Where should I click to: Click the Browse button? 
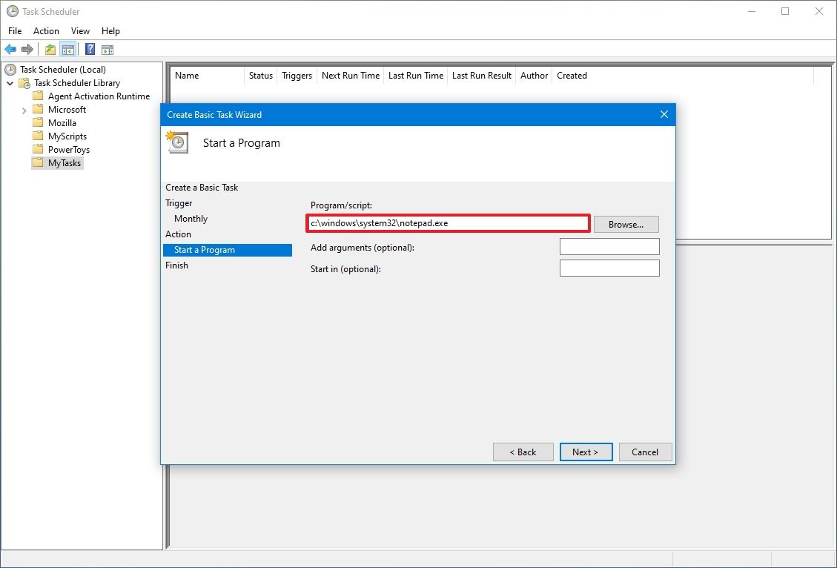point(626,224)
